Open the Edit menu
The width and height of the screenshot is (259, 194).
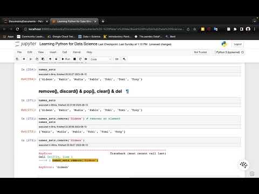[30, 52]
